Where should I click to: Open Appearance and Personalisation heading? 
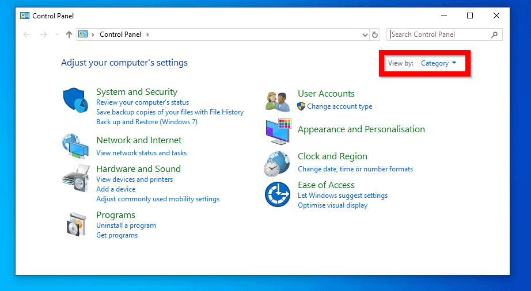click(361, 129)
